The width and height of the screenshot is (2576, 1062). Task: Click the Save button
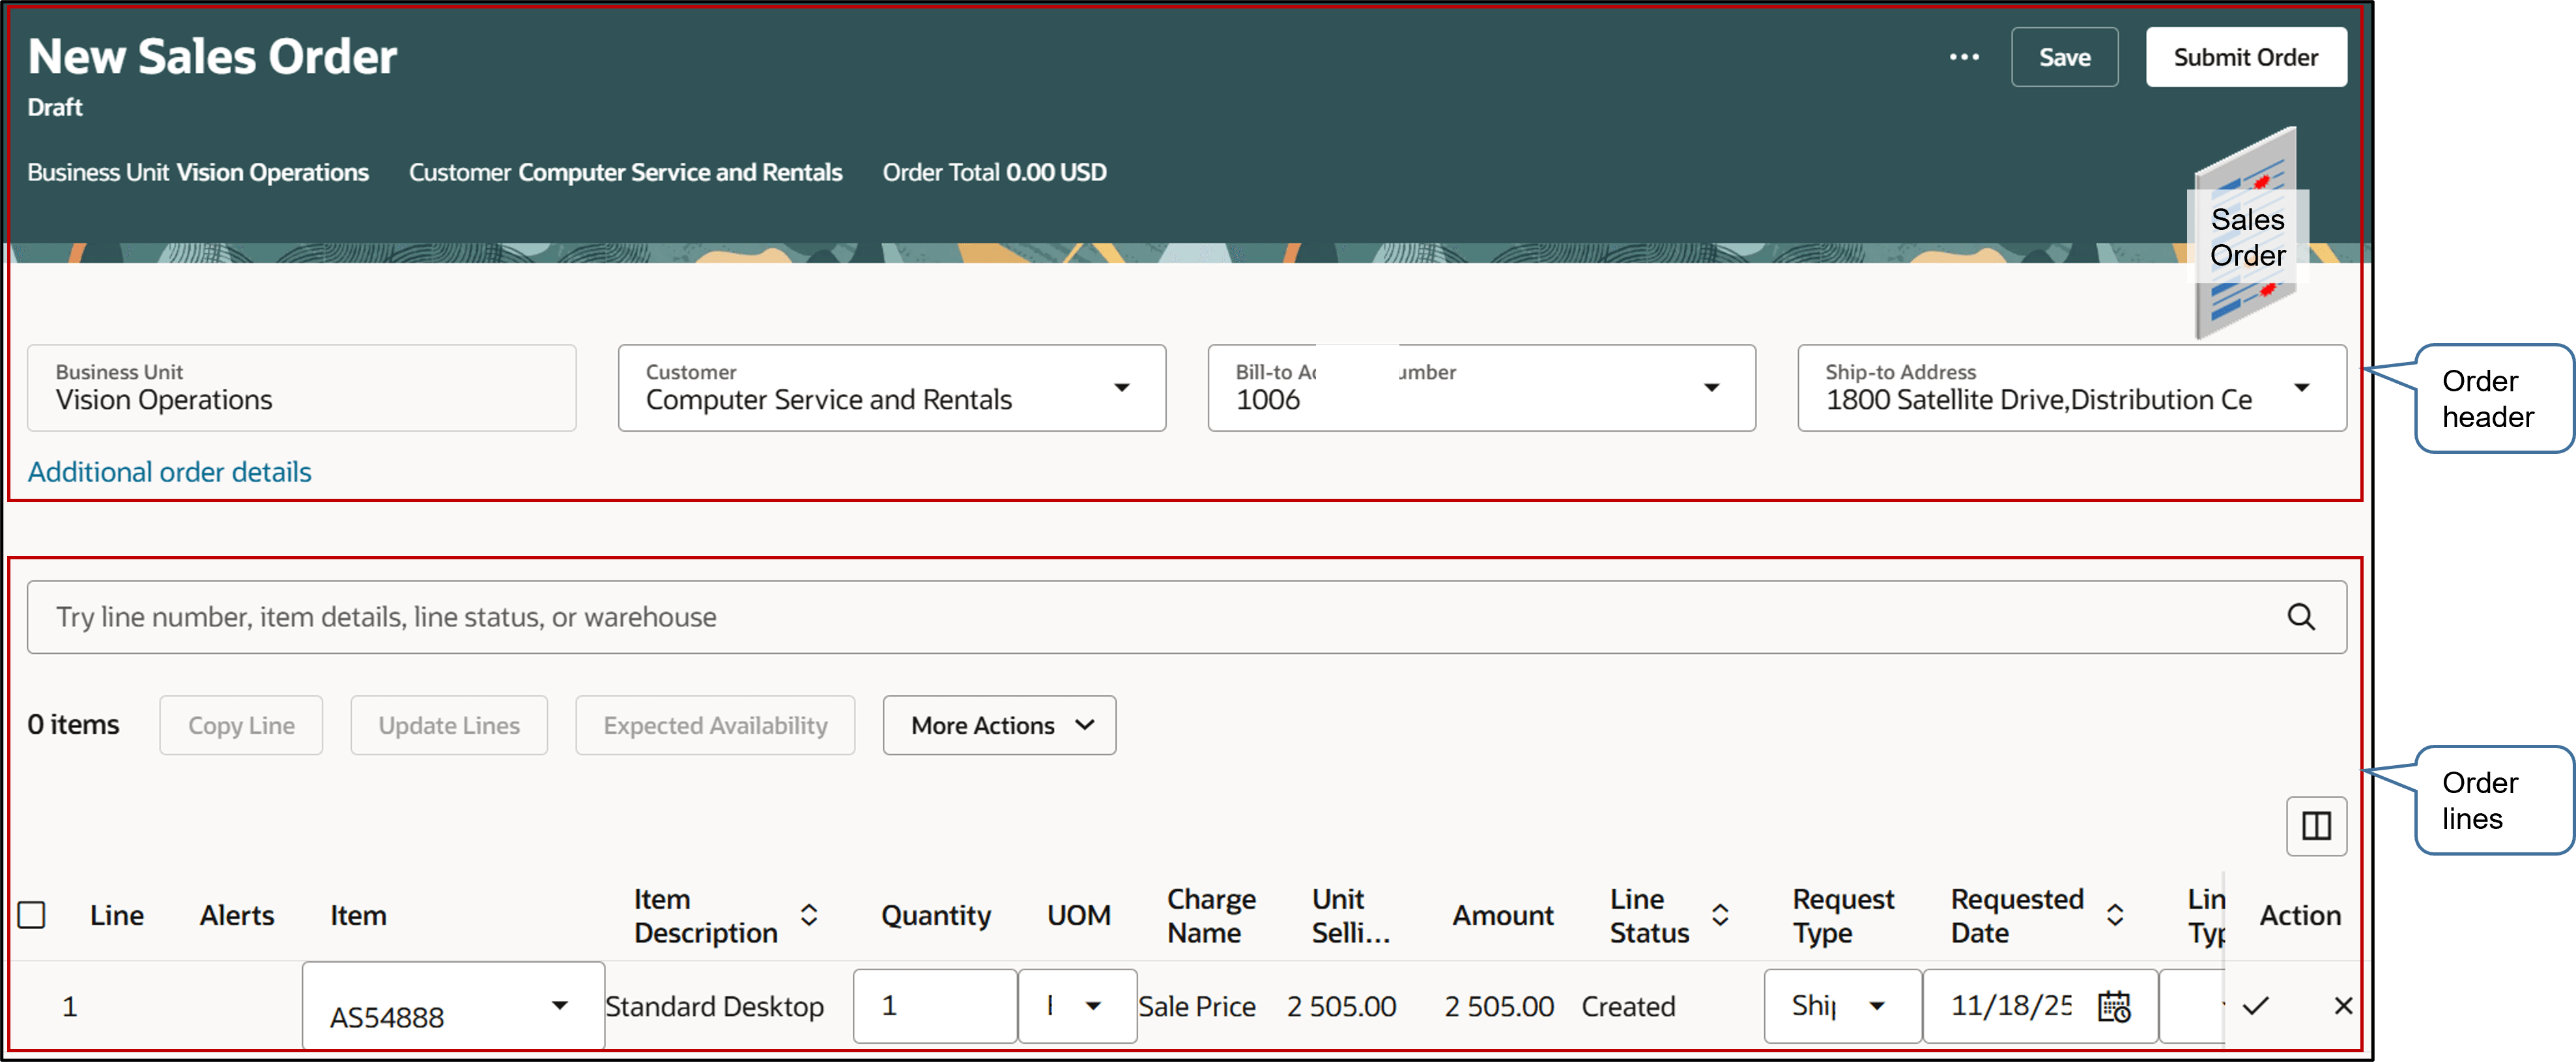(2064, 57)
